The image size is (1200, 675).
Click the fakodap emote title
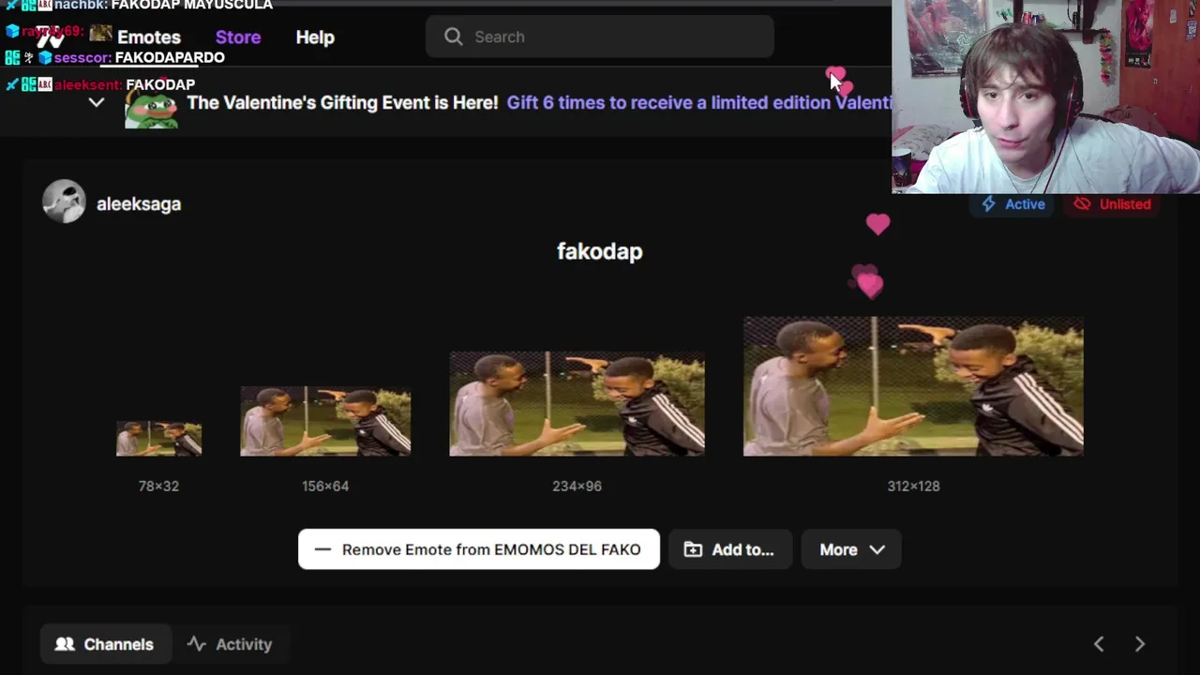tap(600, 251)
